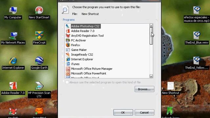Select "FC Archiver" entry text
The width and height of the screenshot is (210, 118).
tap(78, 40)
